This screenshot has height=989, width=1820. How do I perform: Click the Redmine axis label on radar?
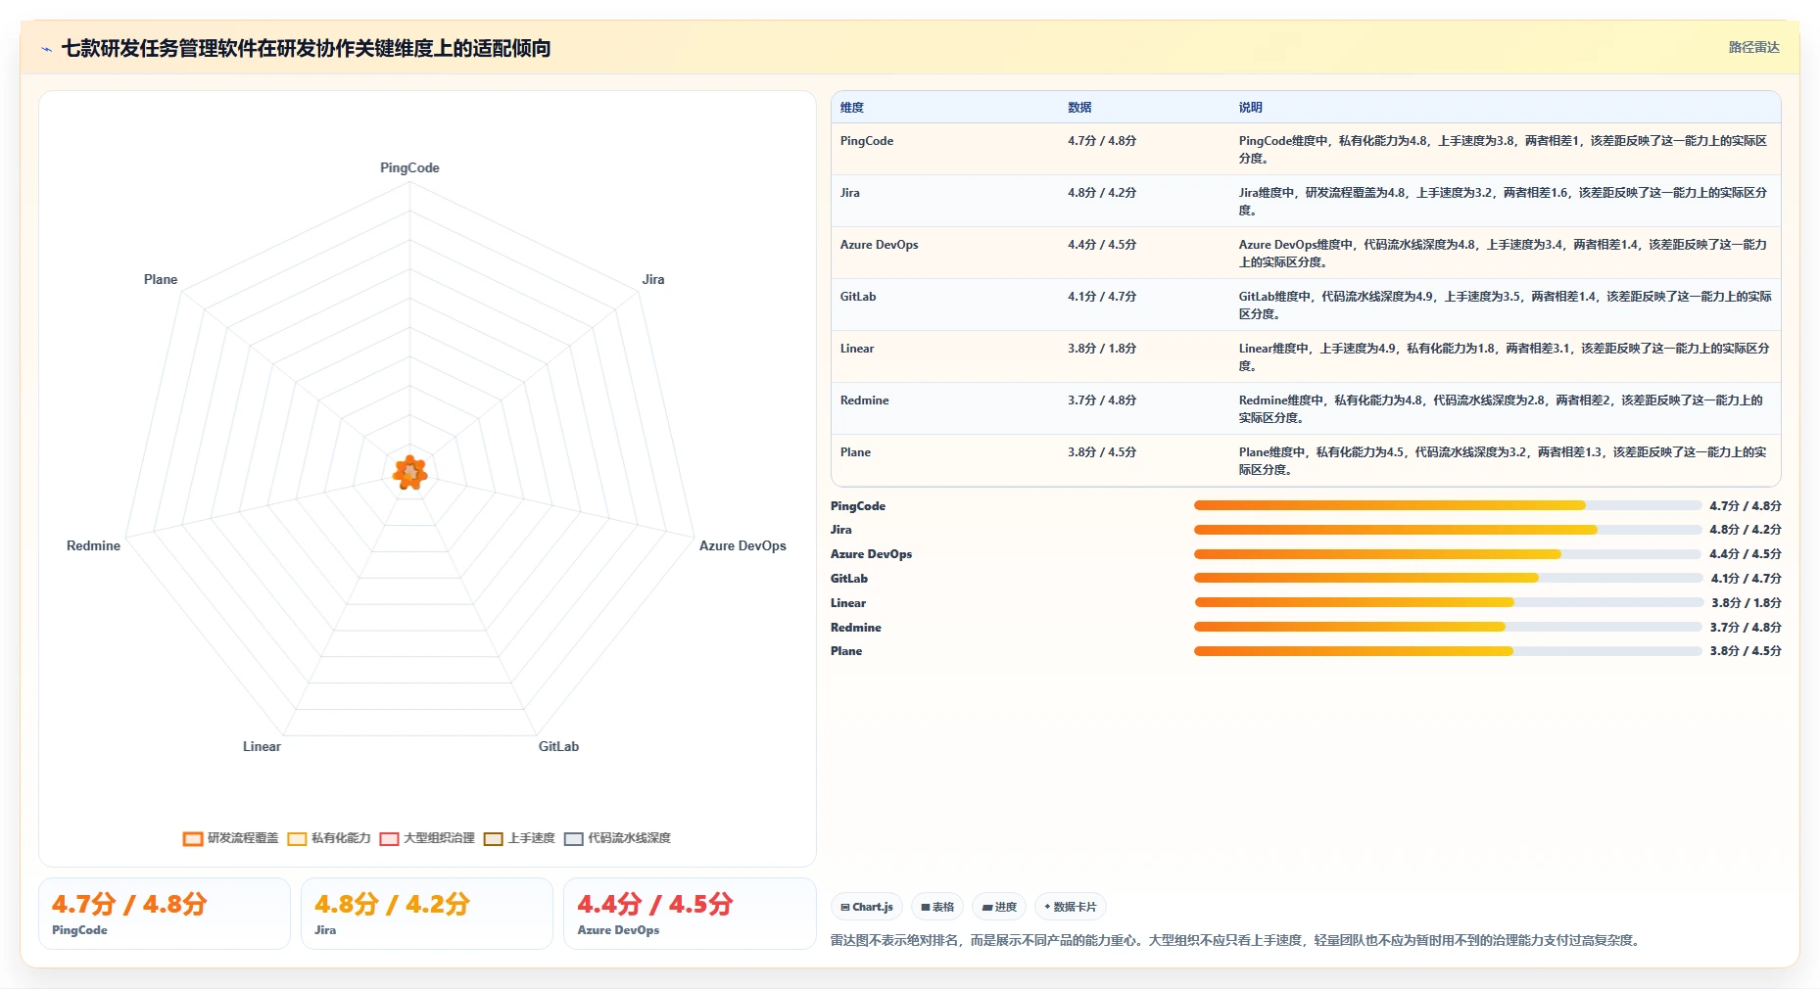(93, 546)
